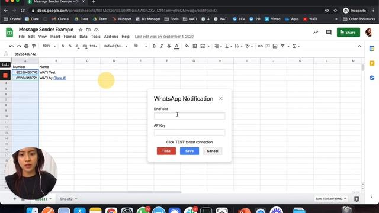The width and height of the screenshot is (379, 213).
Task: Open the activity dashboard trend icon
Action: 315,33
